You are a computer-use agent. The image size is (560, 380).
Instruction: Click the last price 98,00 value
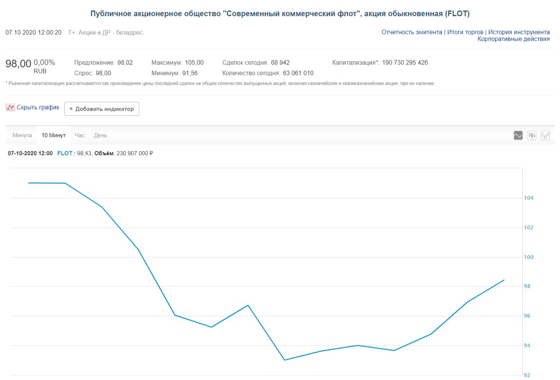pyautogui.click(x=18, y=64)
